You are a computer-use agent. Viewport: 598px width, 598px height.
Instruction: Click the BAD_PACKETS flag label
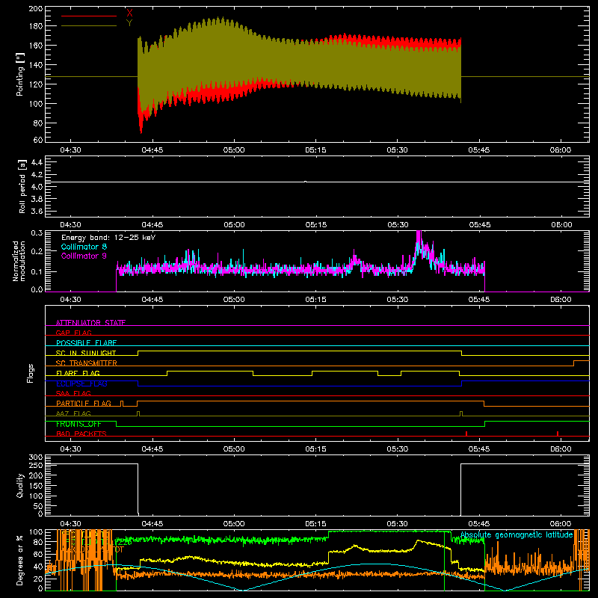tap(81, 434)
